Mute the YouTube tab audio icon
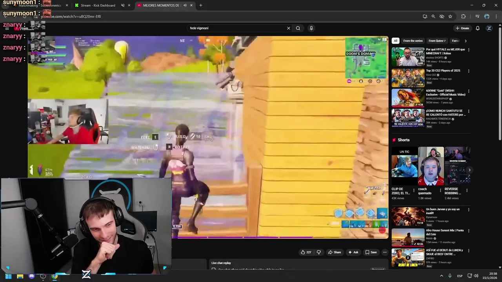502x282 pixels. click(185, 5)
